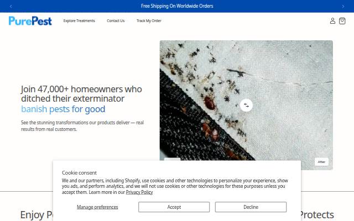Click the next announcement arrow
This screenshot has width=354, height=221.
pyautogui.click(x=343, y=6)
